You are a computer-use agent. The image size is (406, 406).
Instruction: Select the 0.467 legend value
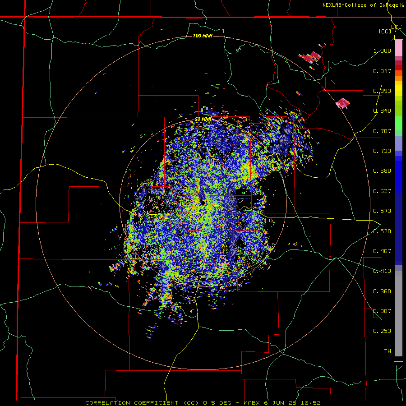[x=382, y=251]
